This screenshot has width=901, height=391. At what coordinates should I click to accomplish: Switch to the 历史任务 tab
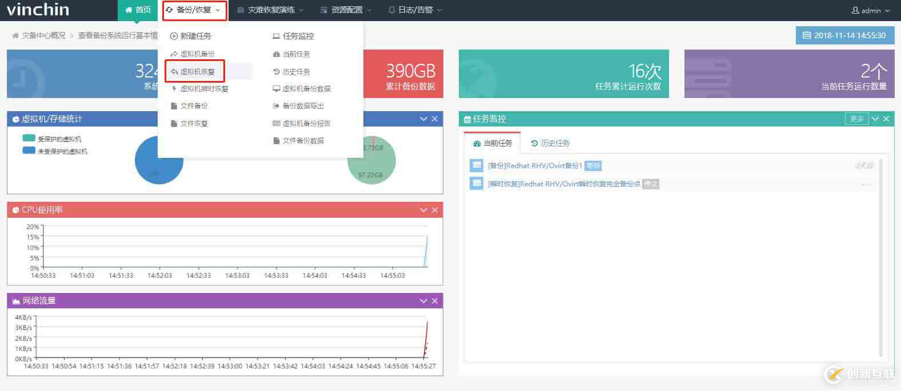click(550, 143)
